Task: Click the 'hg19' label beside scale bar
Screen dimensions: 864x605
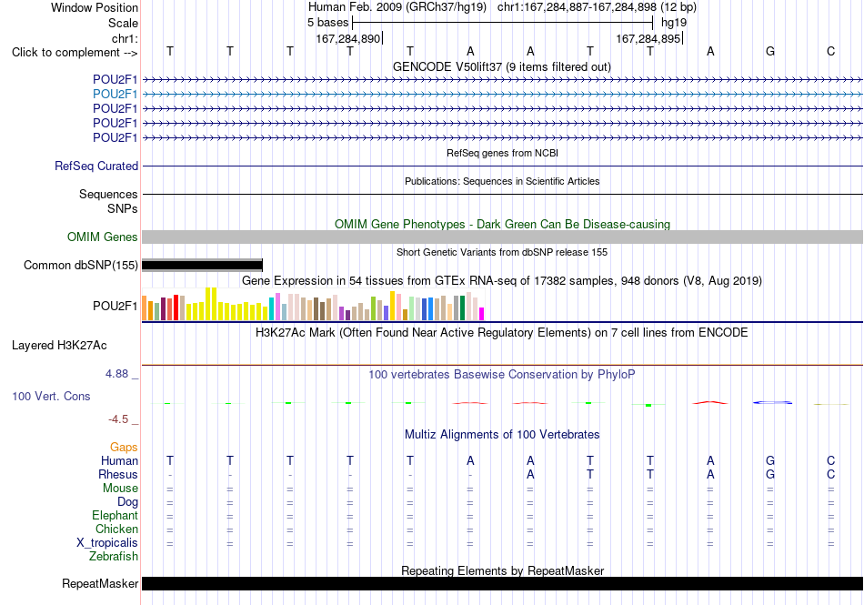Action: (x=674, y=23)
